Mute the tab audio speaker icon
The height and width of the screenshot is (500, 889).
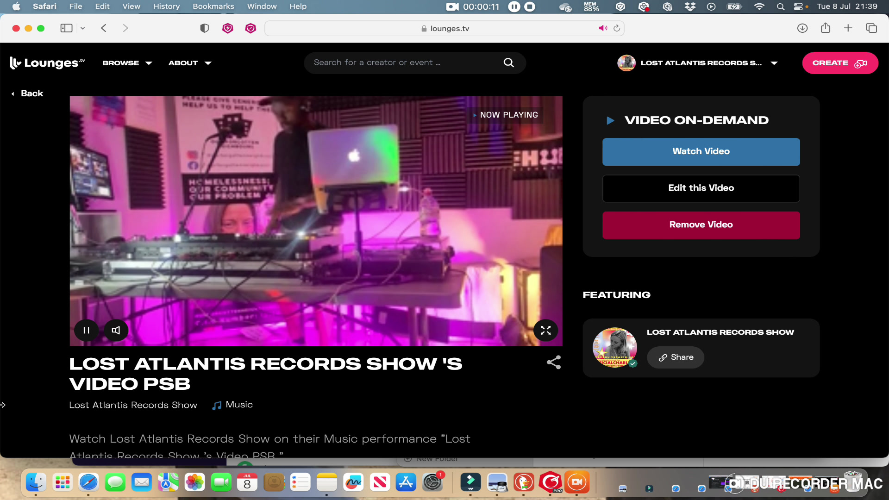pos(603,28)
